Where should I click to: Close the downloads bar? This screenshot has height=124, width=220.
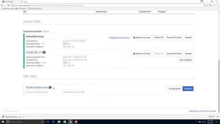click(218, 116)
